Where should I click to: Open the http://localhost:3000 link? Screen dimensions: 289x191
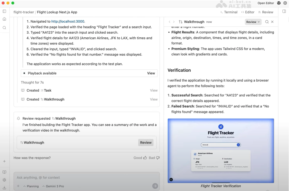point(68,22)
